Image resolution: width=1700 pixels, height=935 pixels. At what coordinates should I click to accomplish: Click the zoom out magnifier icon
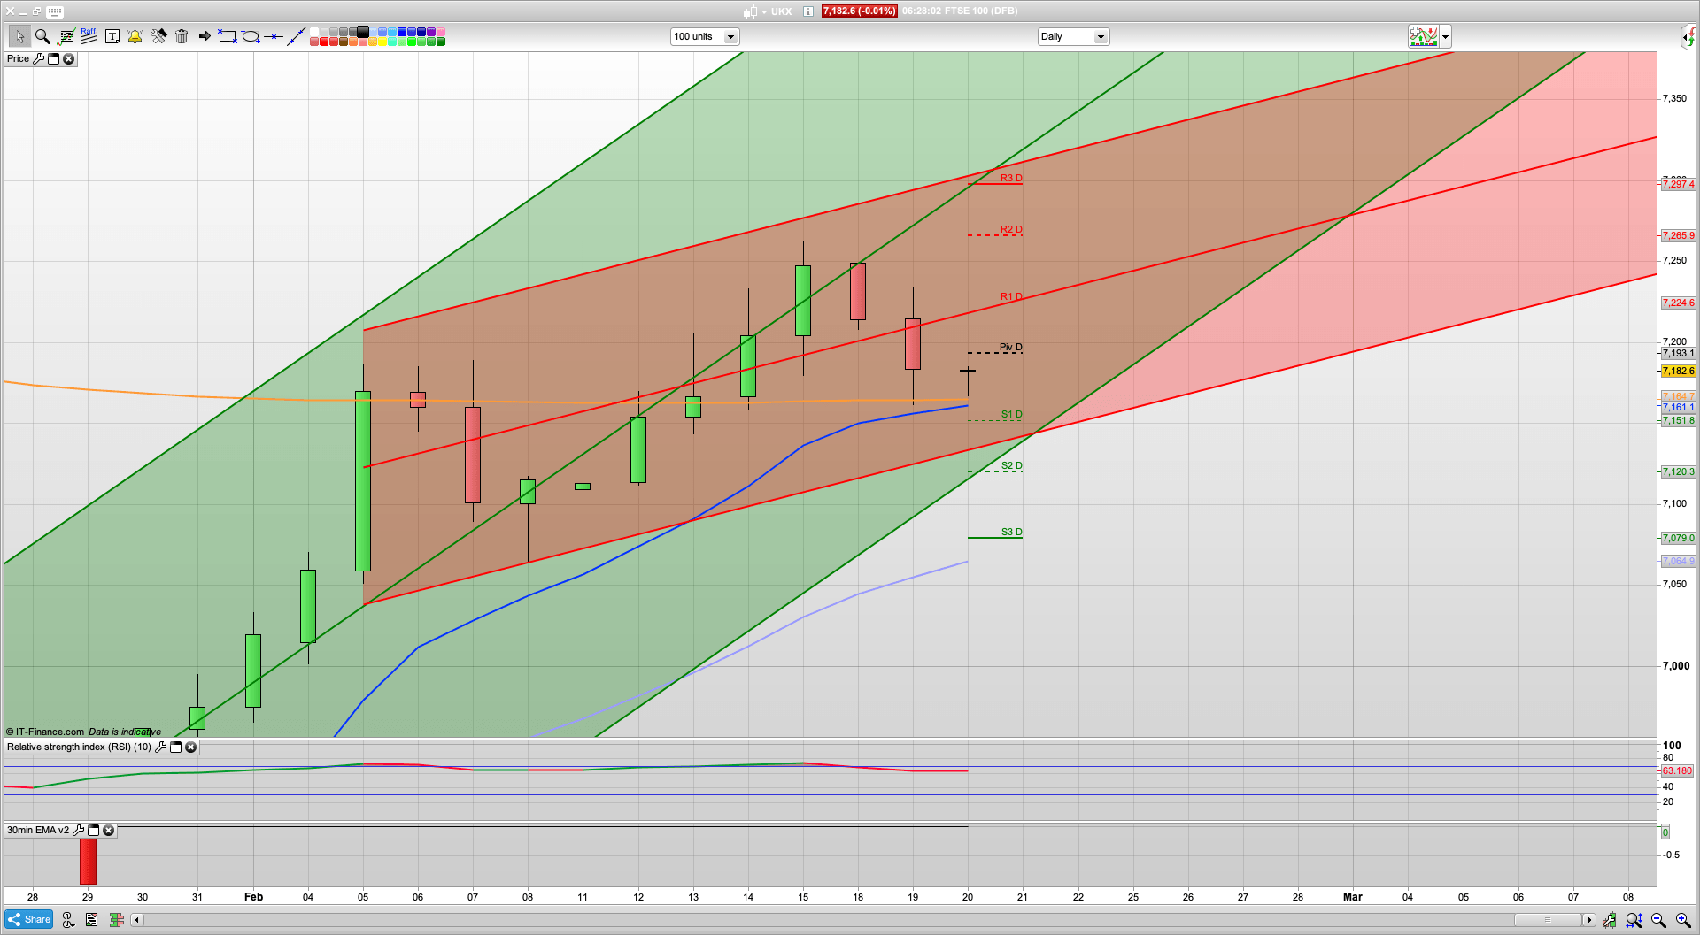(x=1658, y=920)
